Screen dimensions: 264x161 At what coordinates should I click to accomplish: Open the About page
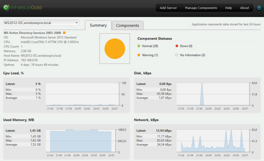(x=244, y=8)
